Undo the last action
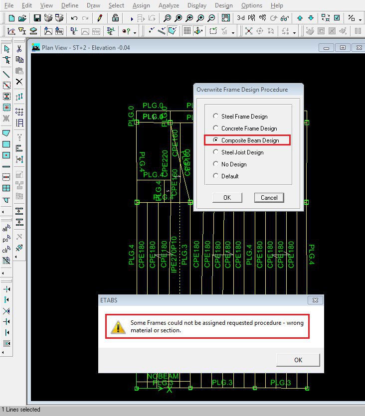This screenshot has height=416, width=365. (x=74, y=18)
